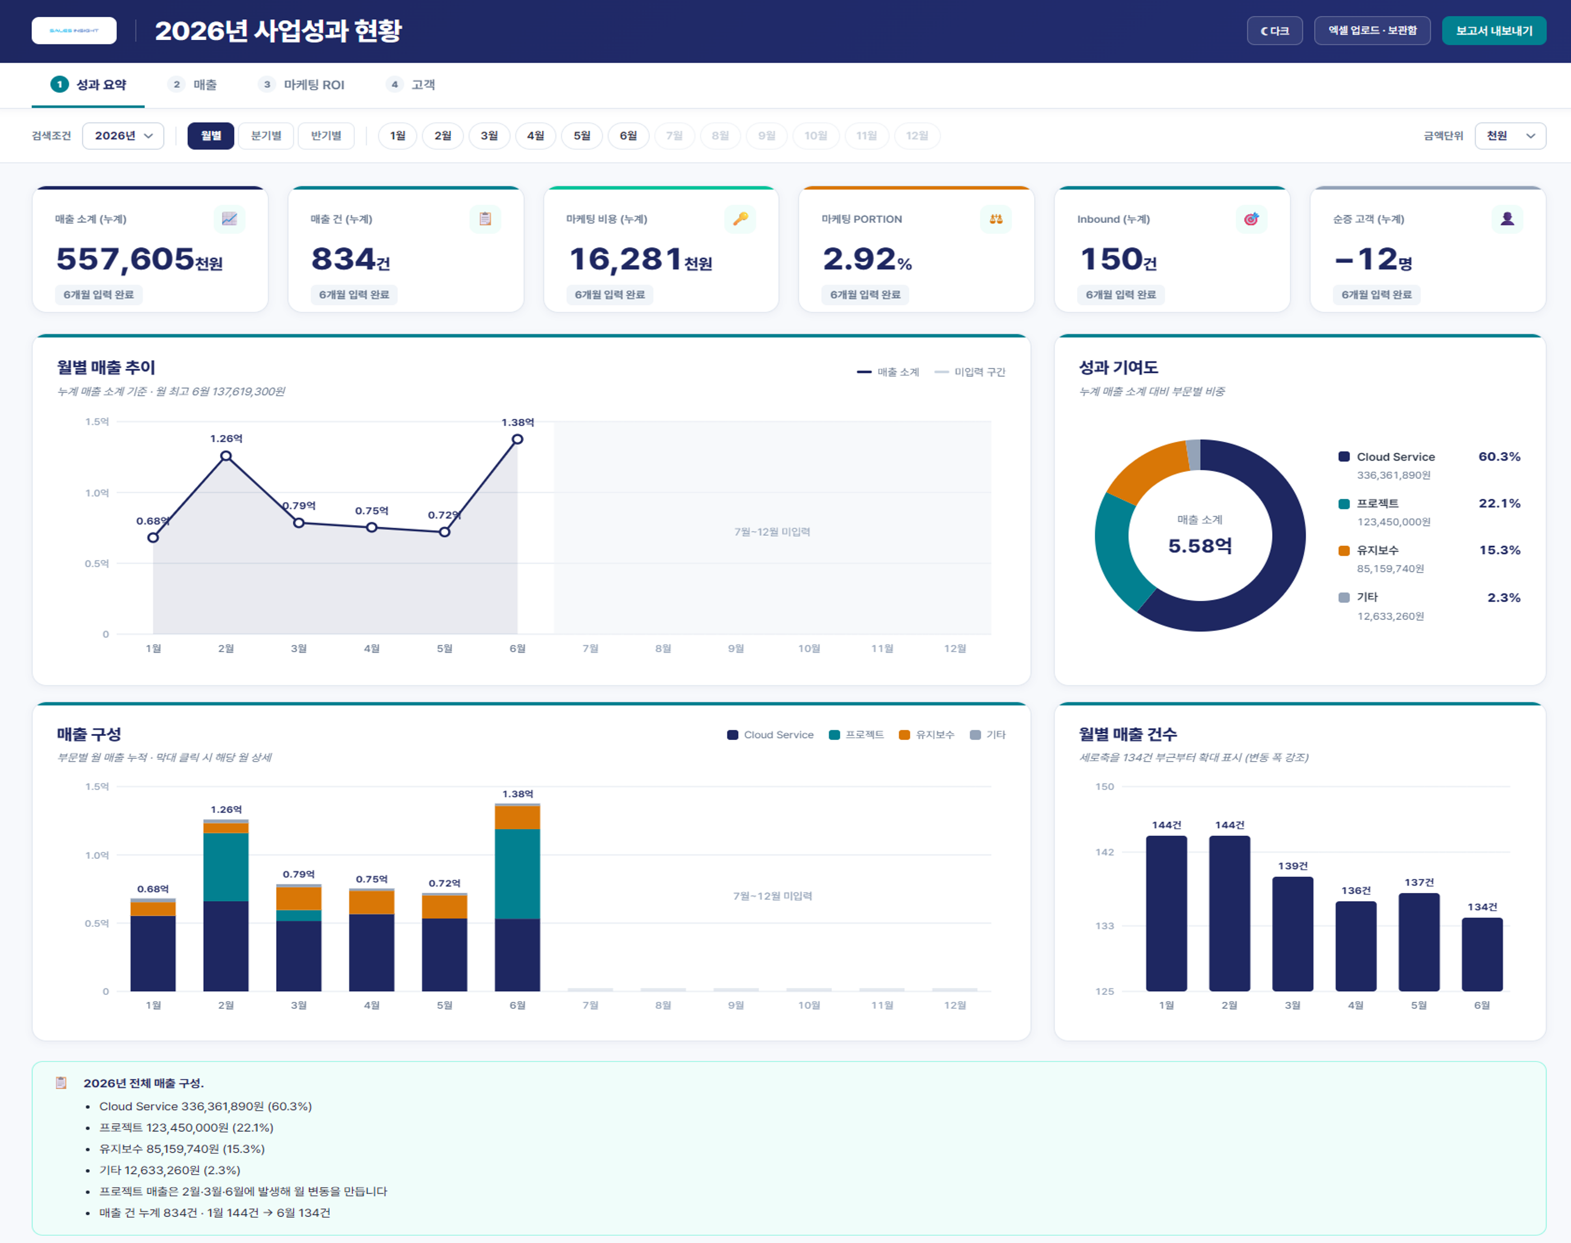
Task: Toggle the 3월 month filter chip
Action: [489, 136]
